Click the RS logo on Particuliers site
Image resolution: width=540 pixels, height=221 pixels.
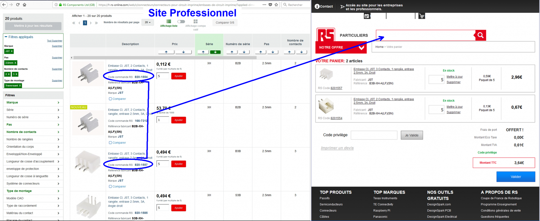(x=326, y=35)
